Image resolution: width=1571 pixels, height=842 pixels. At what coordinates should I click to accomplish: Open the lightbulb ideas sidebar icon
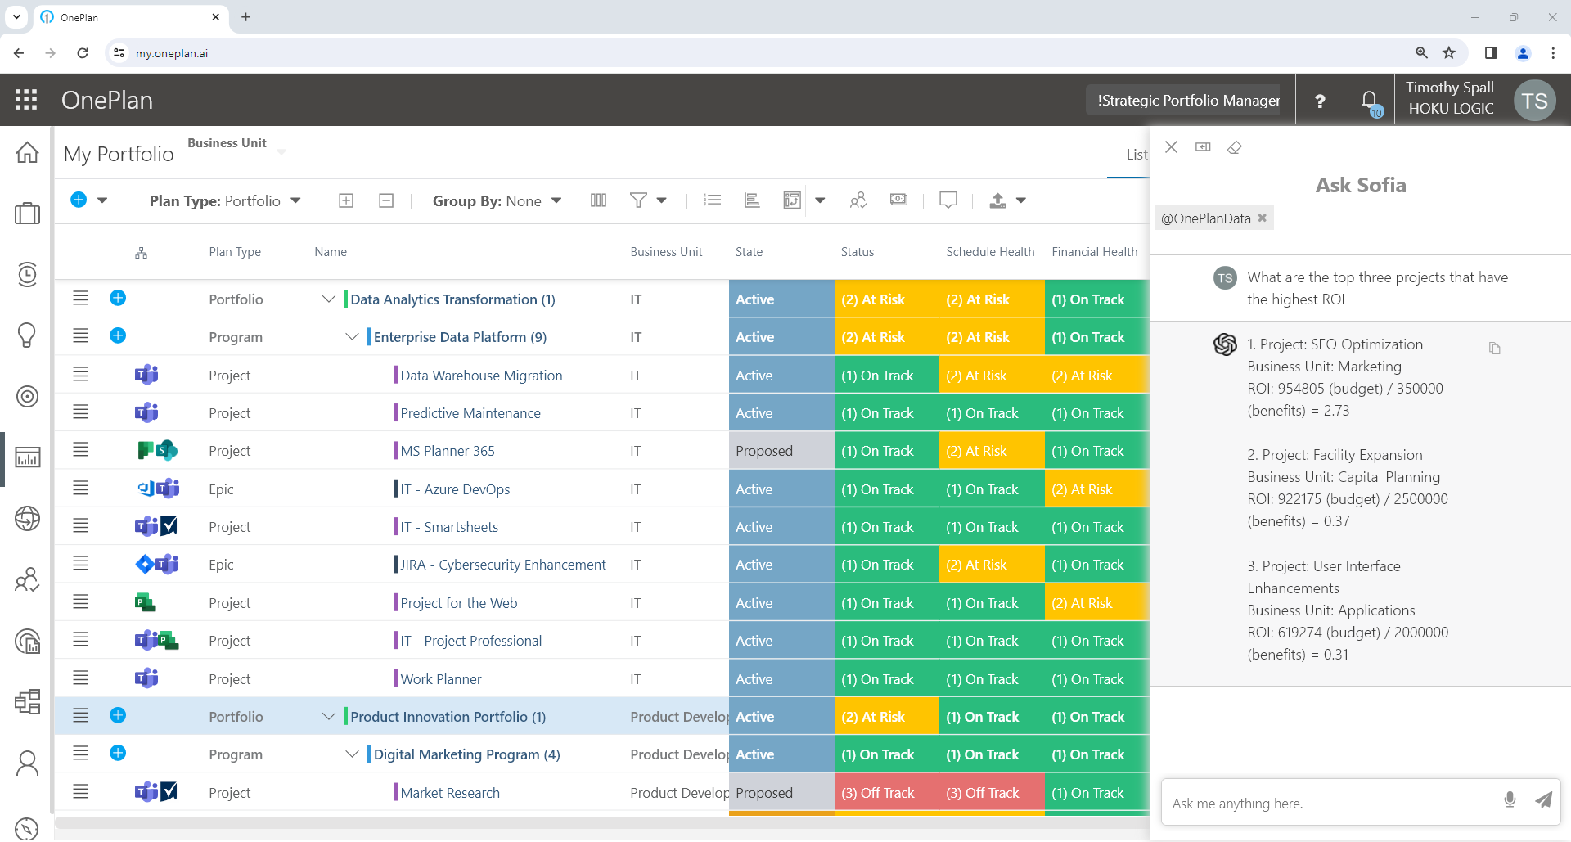[x=27, y=335]
